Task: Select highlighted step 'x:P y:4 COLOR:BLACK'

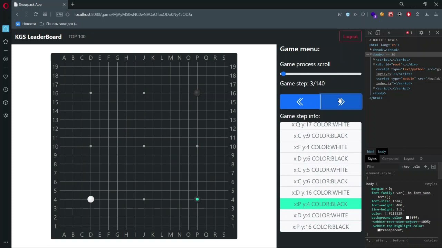Action: (321, 204)
